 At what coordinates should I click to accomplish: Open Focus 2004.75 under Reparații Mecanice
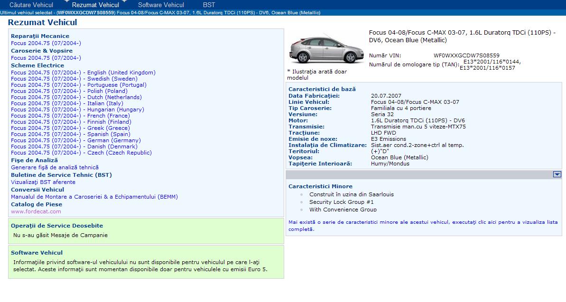click(46, 43)
